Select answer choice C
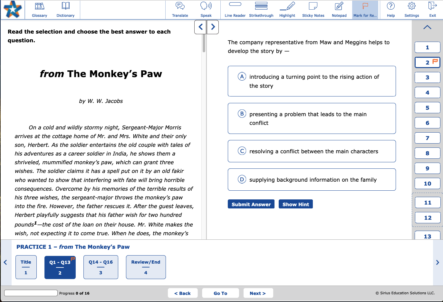 (312, 151)
